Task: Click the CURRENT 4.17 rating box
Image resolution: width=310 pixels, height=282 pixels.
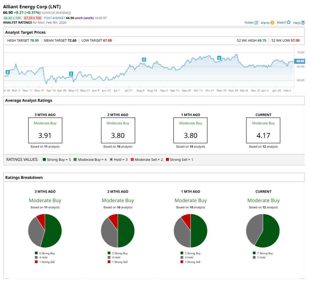Action: (263, 130)
